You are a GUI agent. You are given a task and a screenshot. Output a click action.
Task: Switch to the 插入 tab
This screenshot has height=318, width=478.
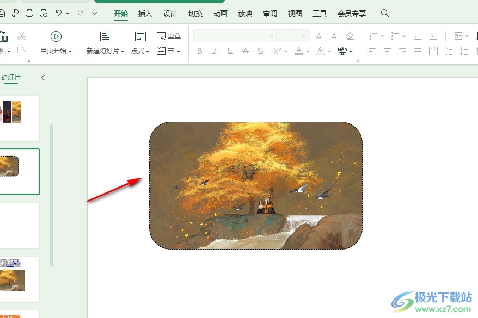click(145, 14)
